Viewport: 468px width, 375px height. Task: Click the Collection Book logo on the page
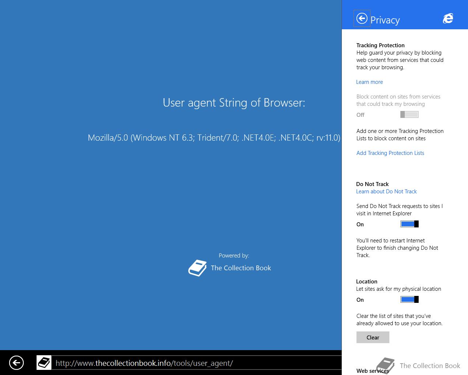coord(197,268)
